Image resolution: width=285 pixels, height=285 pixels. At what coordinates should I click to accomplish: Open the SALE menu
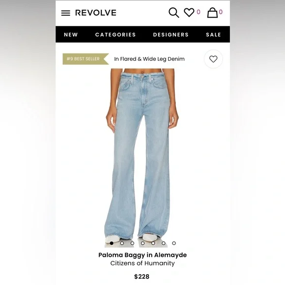click(213, 34)
